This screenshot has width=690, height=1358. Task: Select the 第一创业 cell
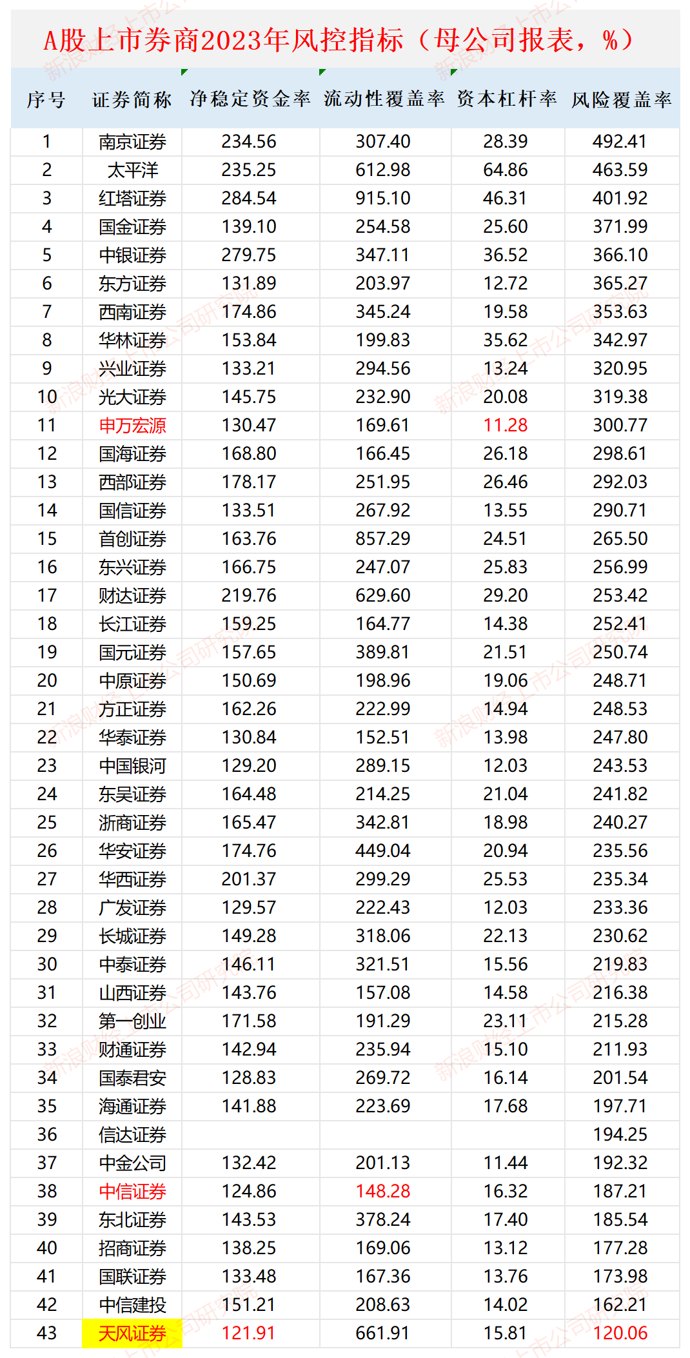click(x=132, y=1021)
